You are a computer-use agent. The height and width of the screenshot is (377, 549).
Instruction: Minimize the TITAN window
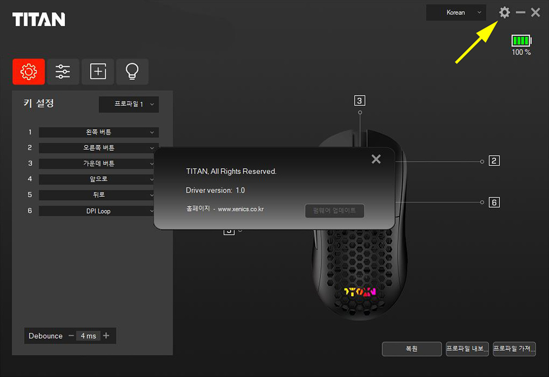pyautogui.click(x=521, y=12)
